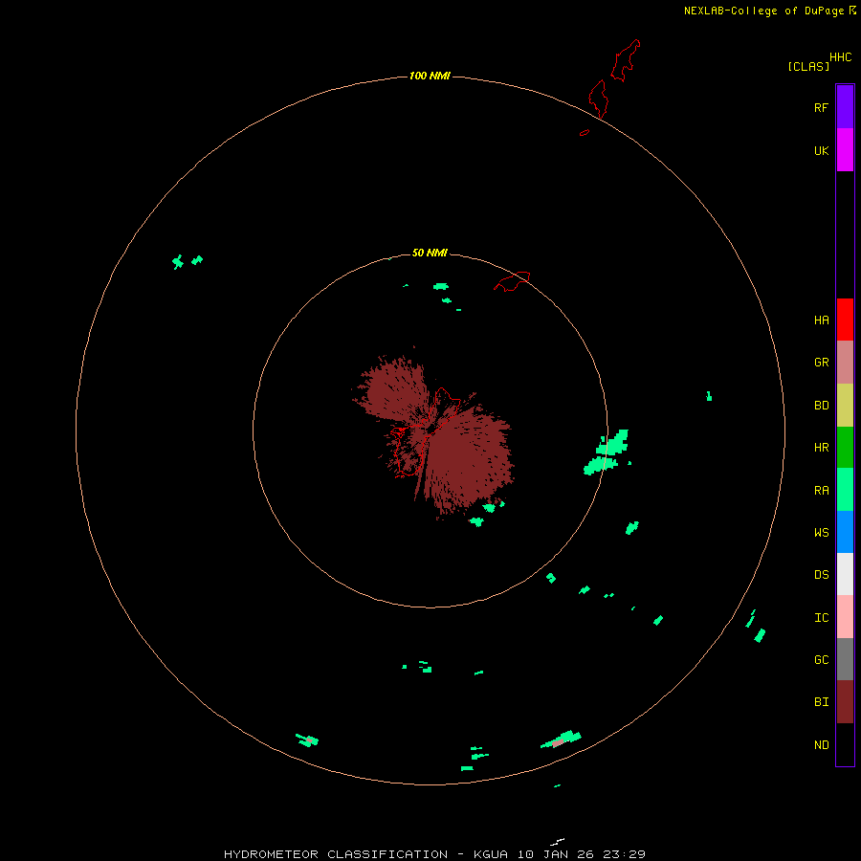Click the NEXLAB-College of DuPage credit text
Viewport: 861px width, 861px height.
763,11
